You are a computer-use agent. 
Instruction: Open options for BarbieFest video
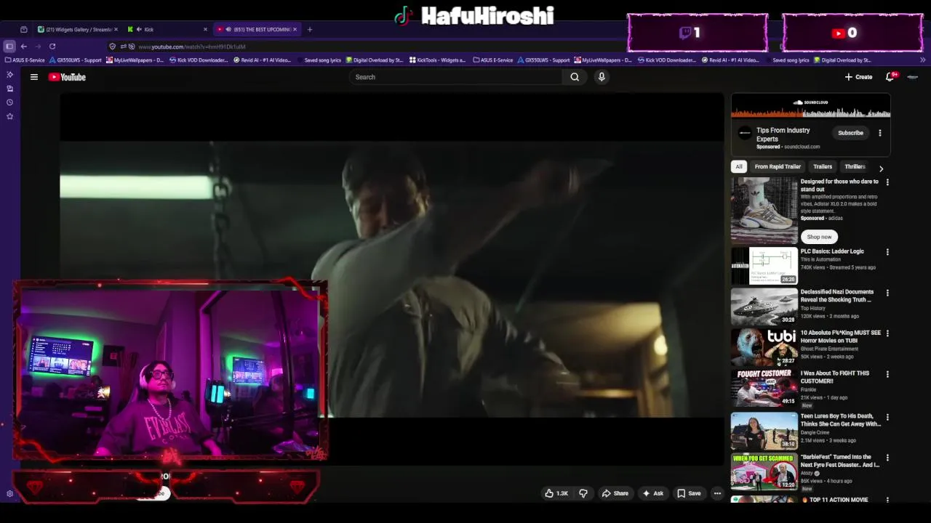[887, 458]
